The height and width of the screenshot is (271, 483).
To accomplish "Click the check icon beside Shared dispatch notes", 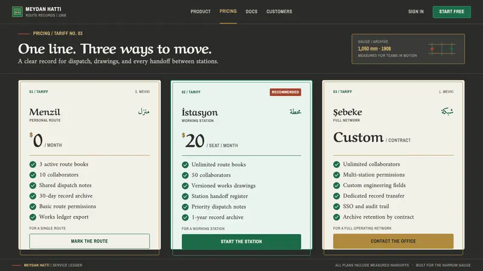I will 33,185.
